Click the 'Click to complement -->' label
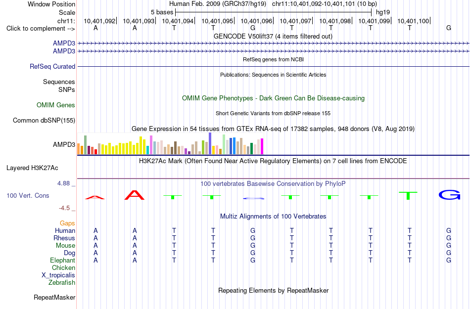Image resolution: width=470 pixels, height=309 pixels. 41,29
